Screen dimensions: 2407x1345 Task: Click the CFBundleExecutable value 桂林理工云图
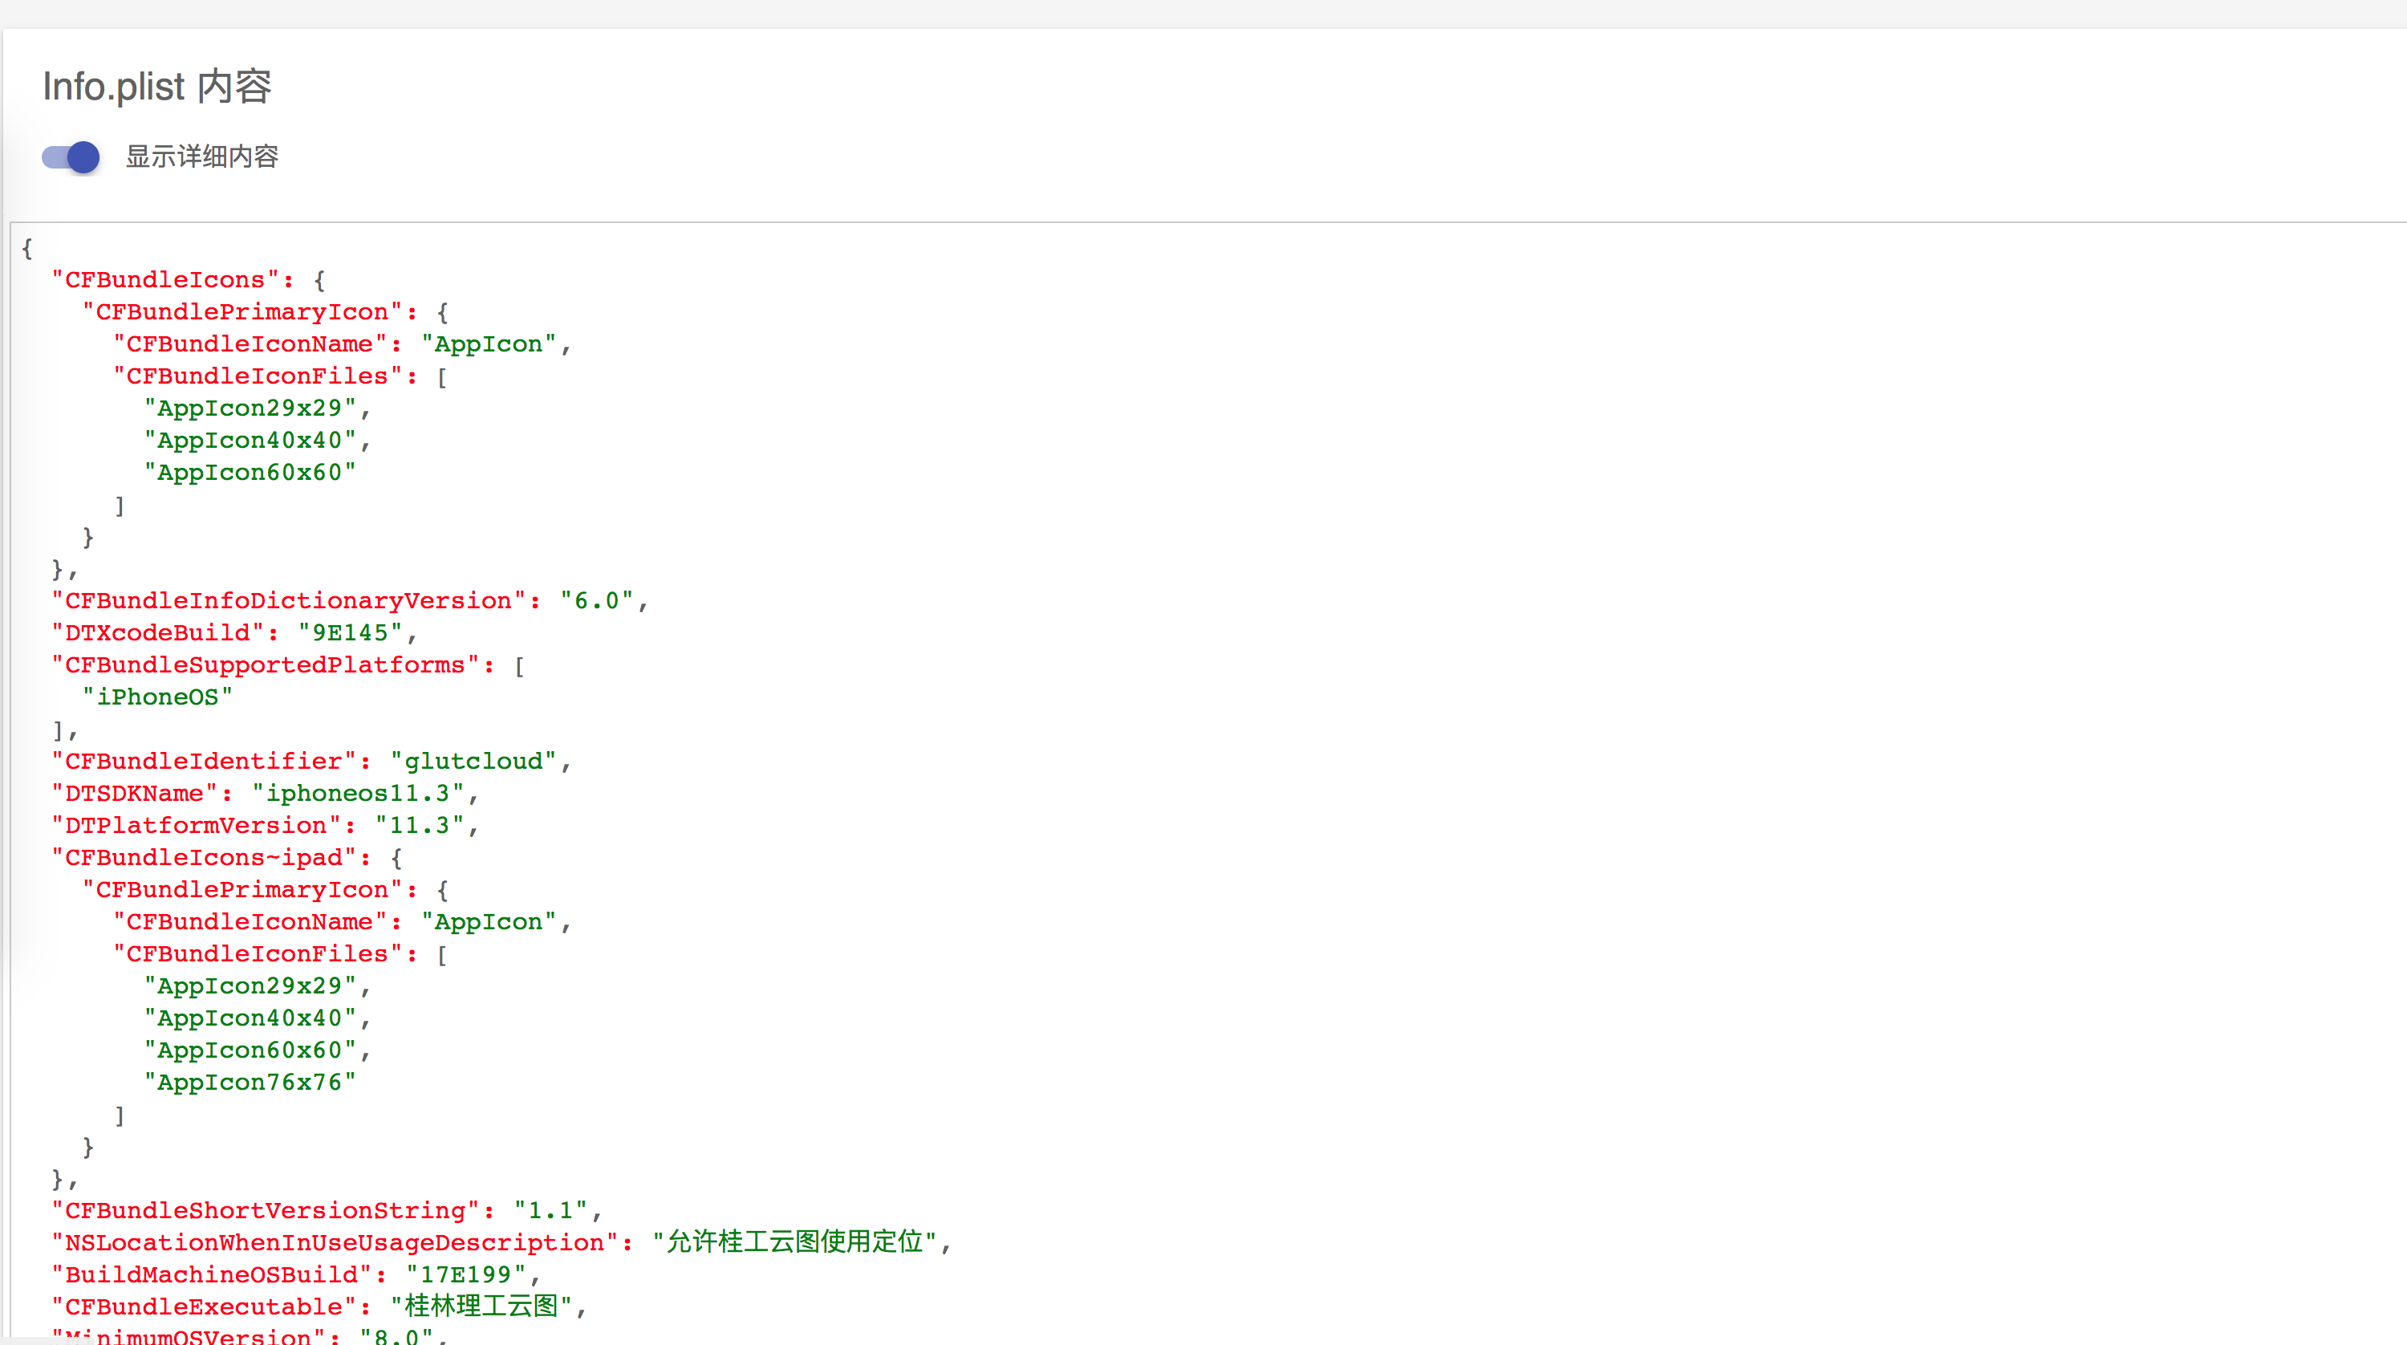coord(481,1306)
